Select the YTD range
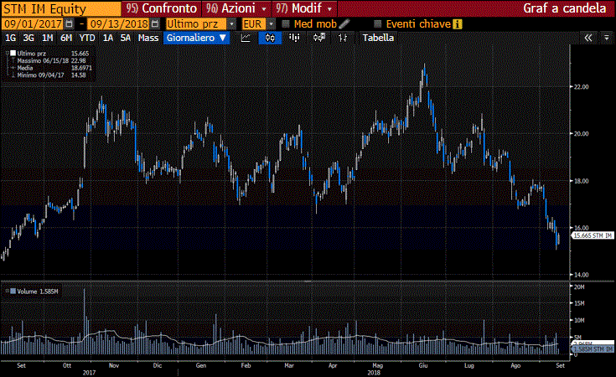This screenshot has width=616, height=377. tap(87, 38)
